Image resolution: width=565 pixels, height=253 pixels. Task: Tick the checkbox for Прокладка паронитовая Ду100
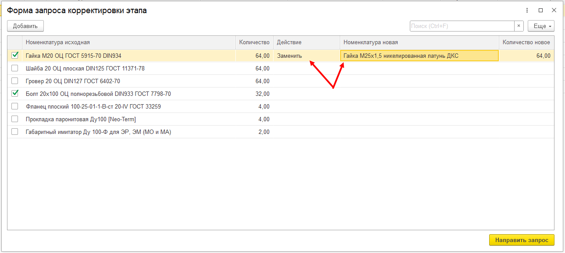click(x=15, y=119)
